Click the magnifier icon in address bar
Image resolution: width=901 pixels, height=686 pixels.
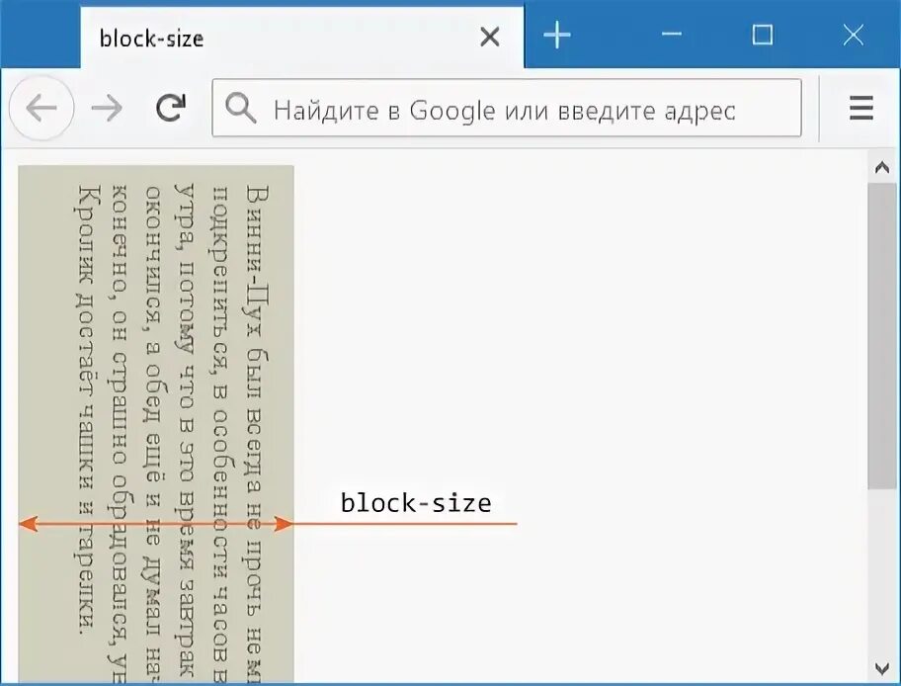[x=240, y=108]
